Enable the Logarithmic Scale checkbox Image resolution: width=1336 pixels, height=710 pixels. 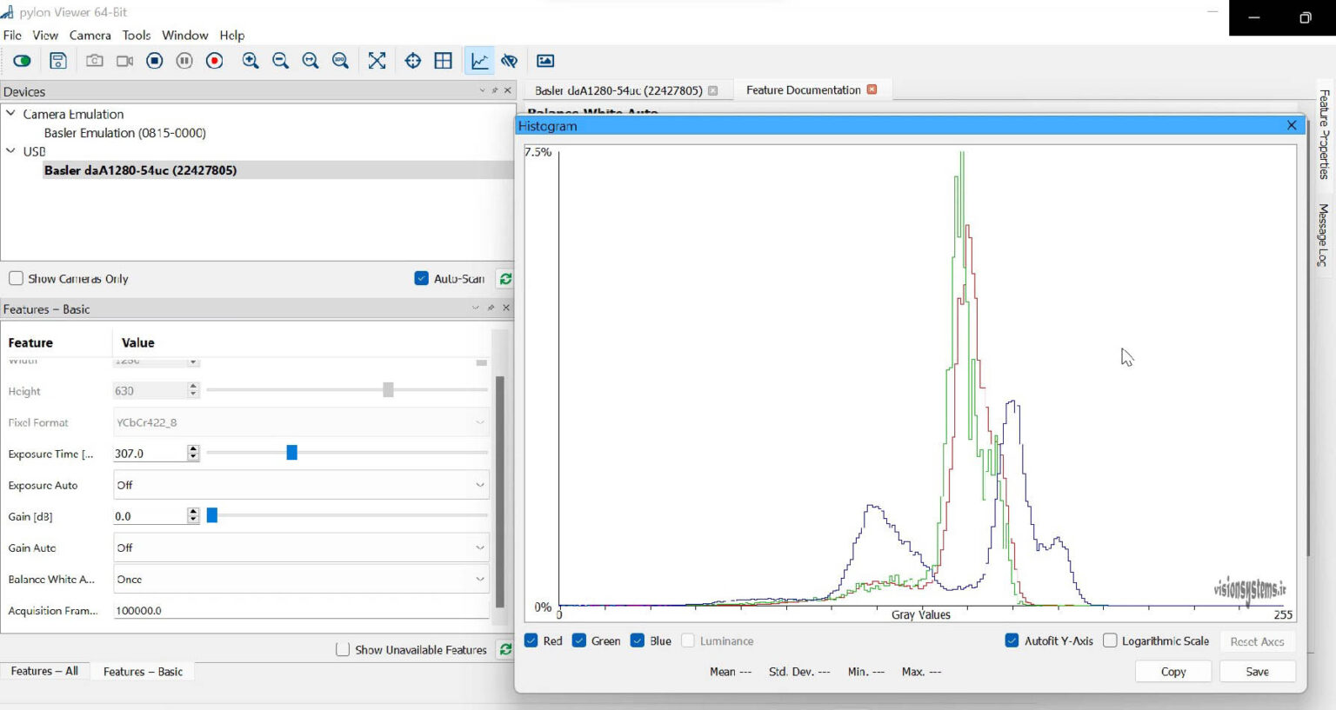tap(1110, 640)
